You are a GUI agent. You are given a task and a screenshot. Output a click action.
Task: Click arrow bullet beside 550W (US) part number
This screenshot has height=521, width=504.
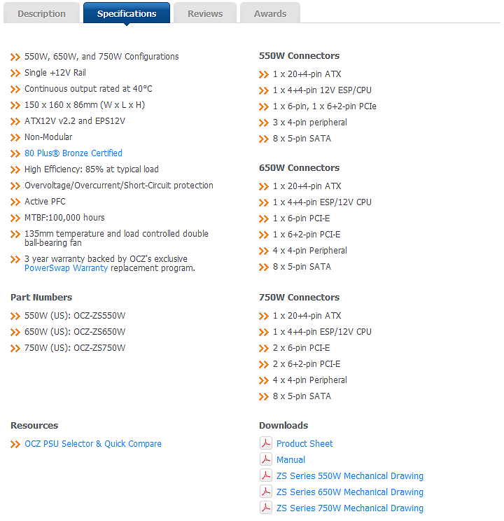pyautogui.click(x=15, y=317)
